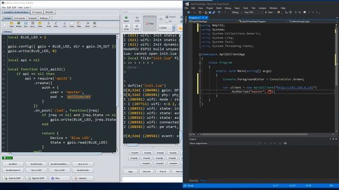Click the Save to ESP button
The width and height of the screenshot is (339, 190).
tap(13, 178)
